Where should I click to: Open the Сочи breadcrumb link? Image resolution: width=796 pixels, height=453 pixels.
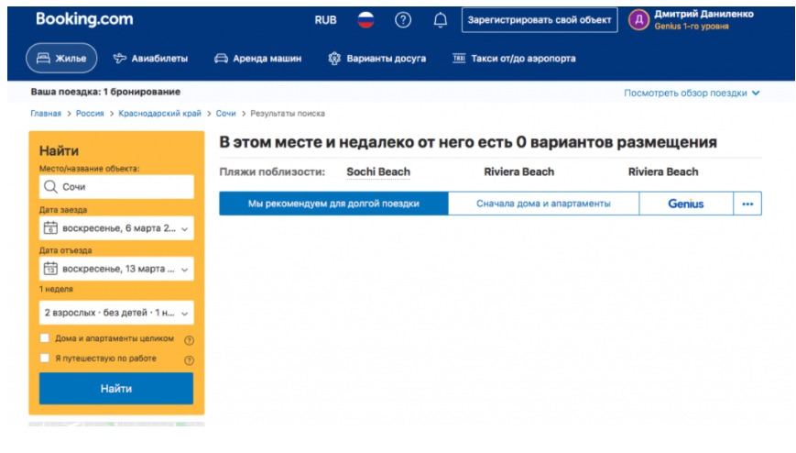point(226,114)
